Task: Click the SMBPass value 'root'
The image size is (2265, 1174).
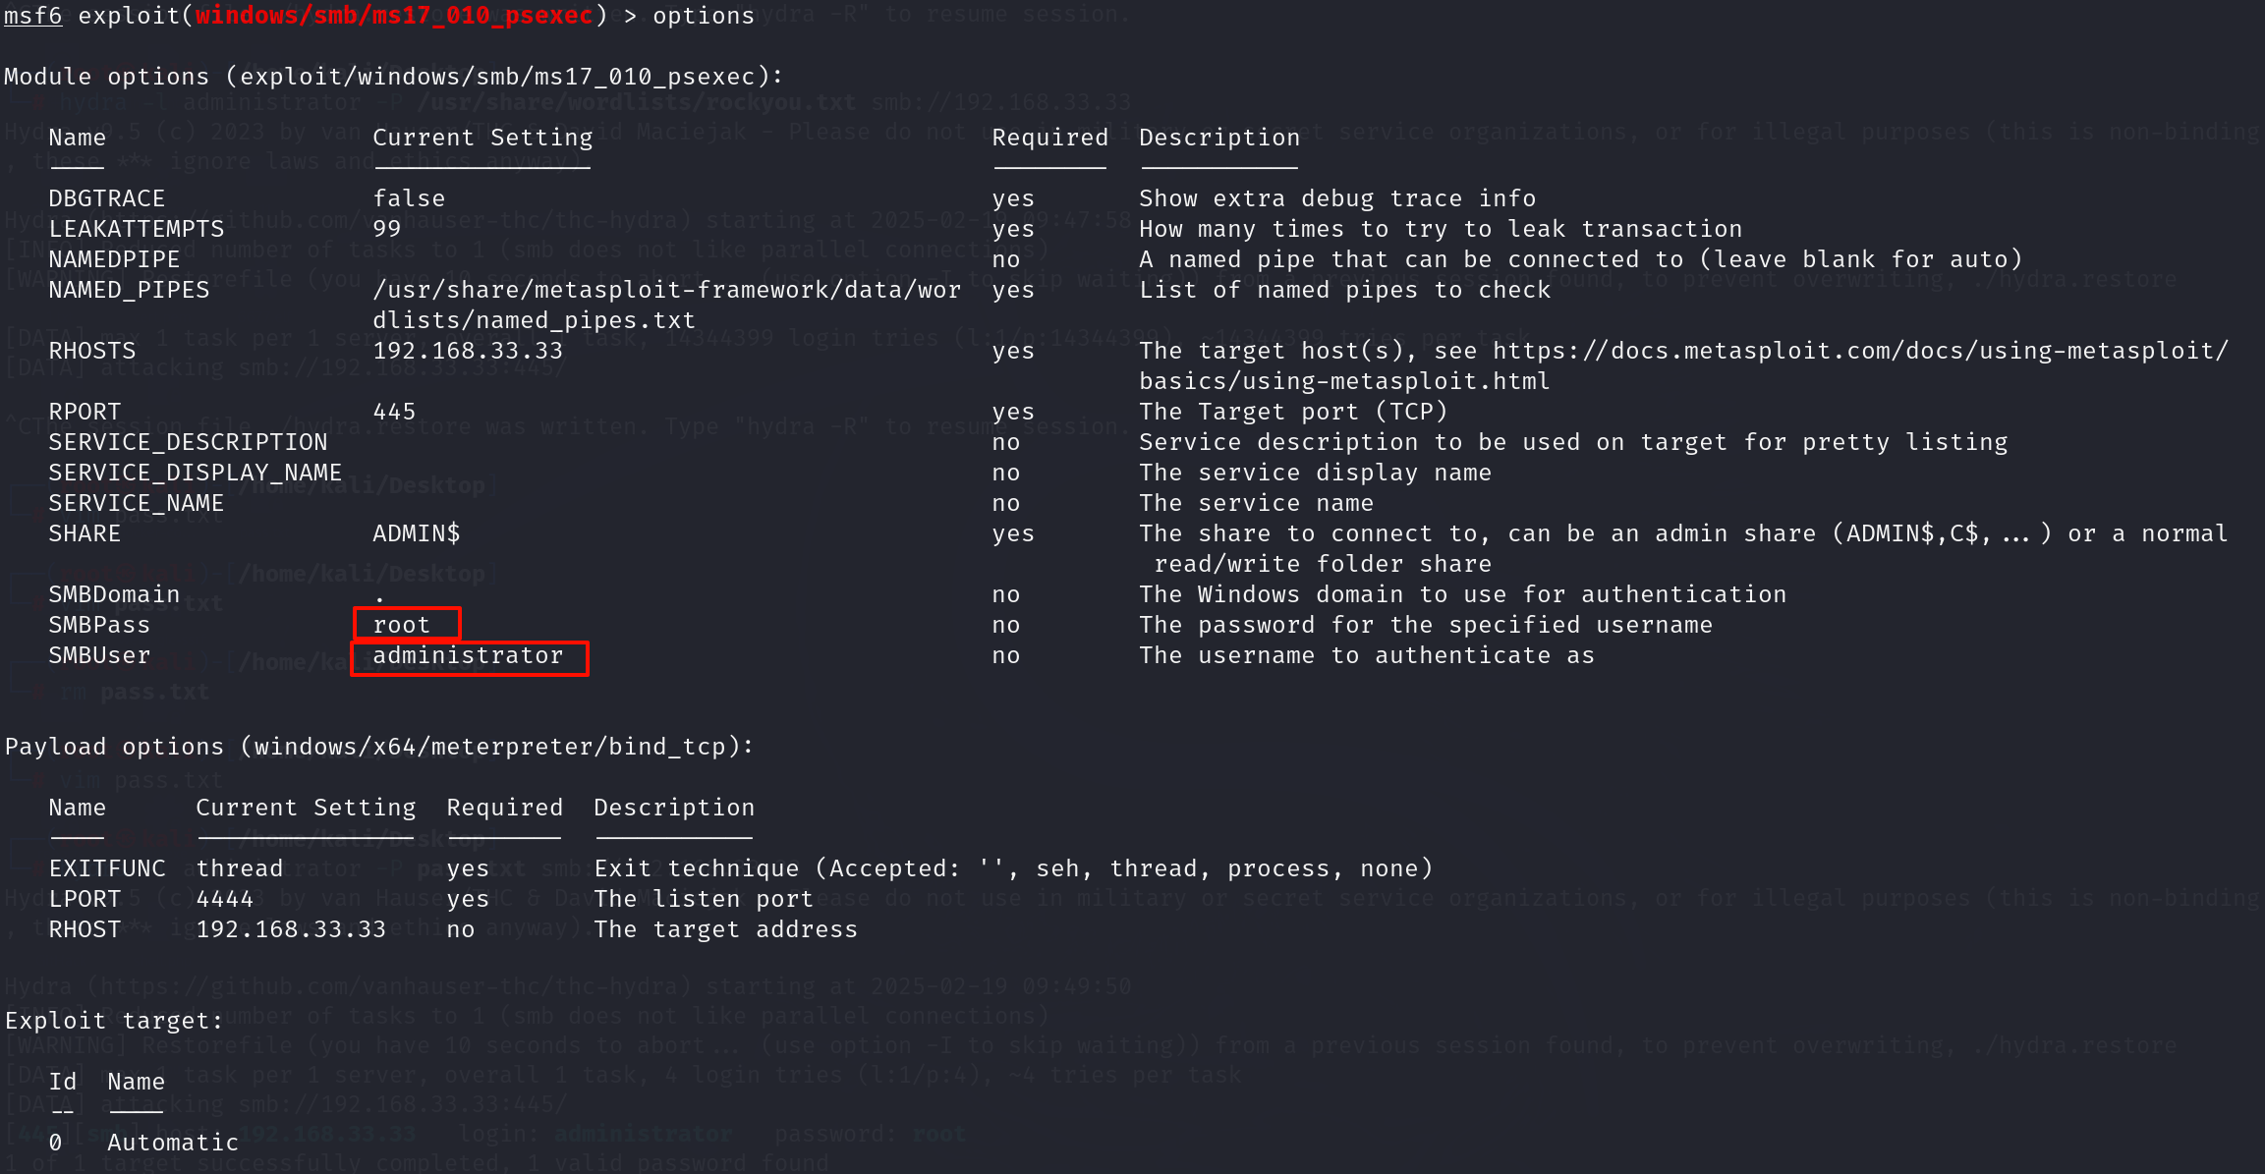Action: [402, 625]
